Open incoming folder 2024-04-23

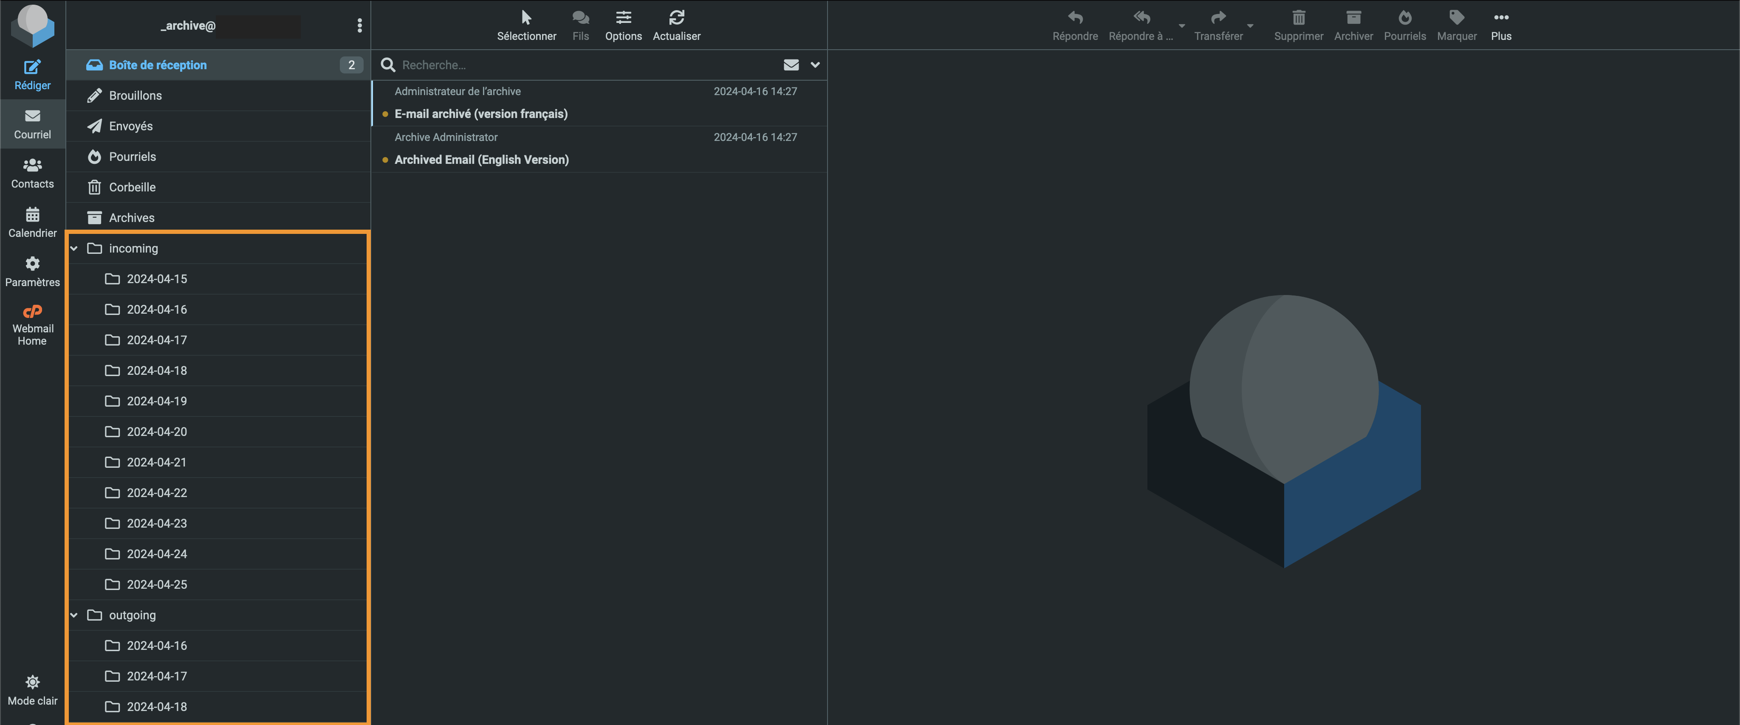218,523
